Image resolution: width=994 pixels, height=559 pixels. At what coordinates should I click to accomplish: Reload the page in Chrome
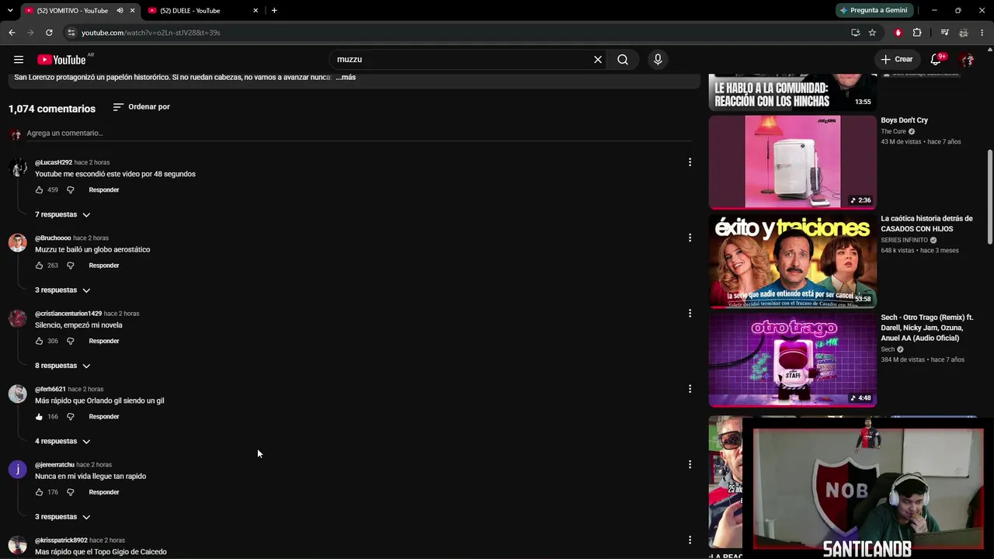(49, 33)
